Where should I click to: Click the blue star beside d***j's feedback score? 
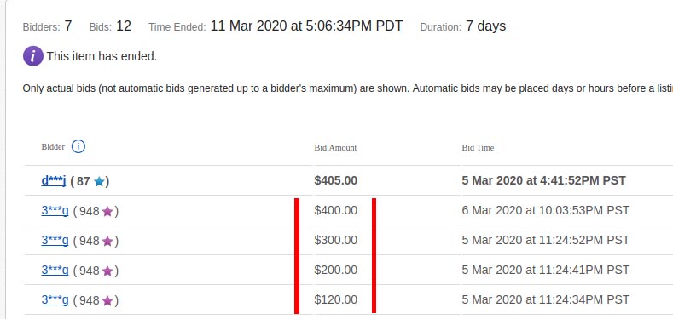(99, 181)
